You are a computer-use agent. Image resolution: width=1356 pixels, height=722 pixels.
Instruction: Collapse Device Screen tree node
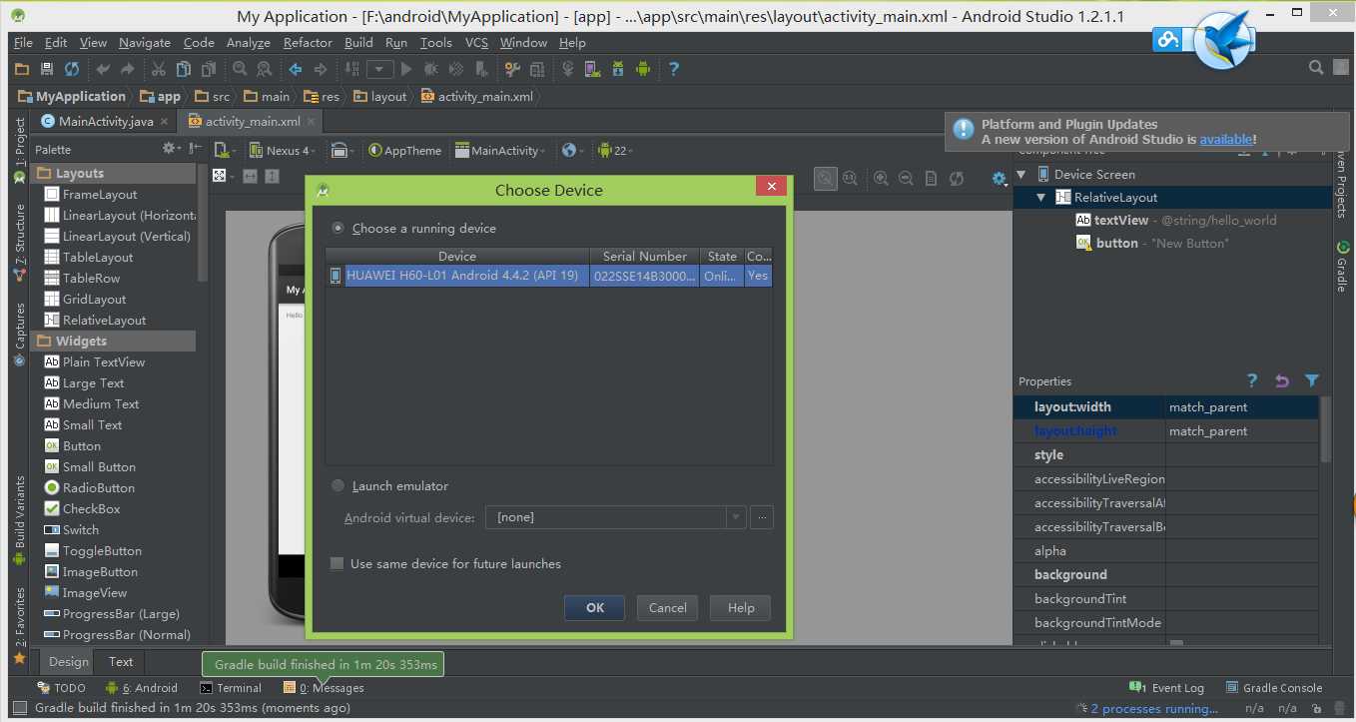(1021, 174)
